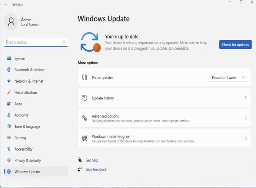
Task: Go to Bluetooth & devices
Action: 36,70
